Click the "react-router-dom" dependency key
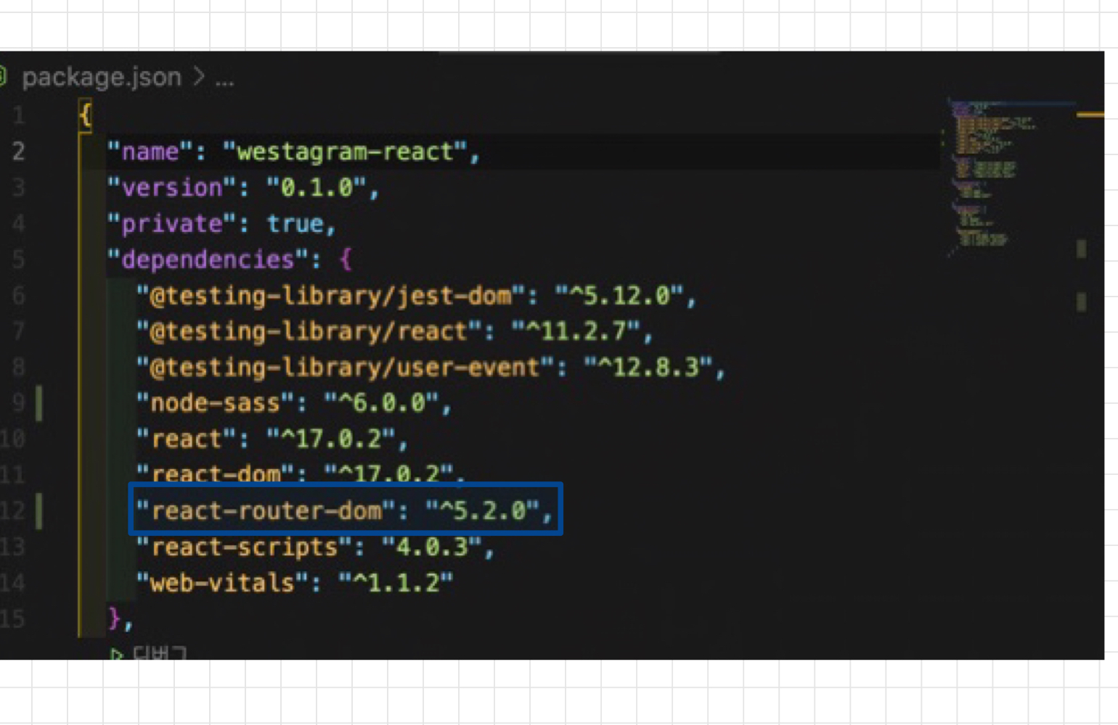 [x=266, y=511]
